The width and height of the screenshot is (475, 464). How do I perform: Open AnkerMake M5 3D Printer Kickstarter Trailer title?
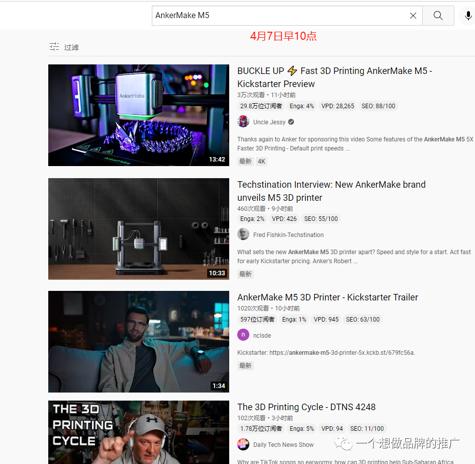(327, 297)
